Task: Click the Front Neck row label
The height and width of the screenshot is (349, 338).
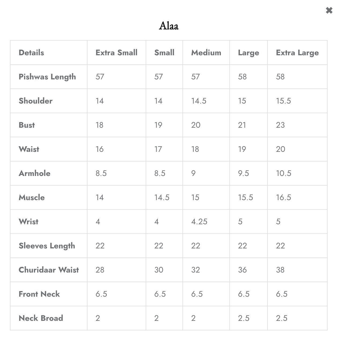Action: tap(39, 294)
